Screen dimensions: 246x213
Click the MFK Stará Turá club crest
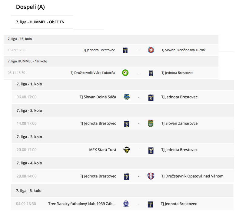[127, 150]
